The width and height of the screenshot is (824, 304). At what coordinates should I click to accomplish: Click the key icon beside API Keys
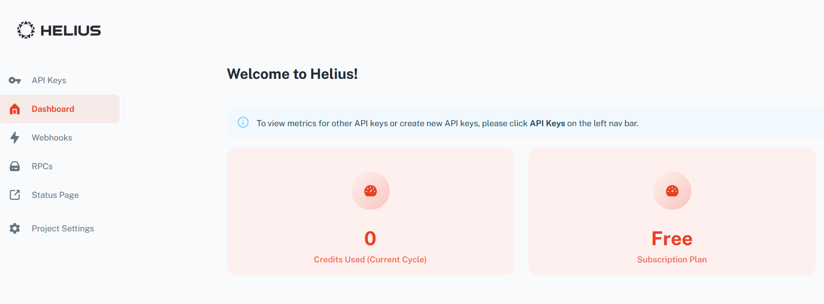(15, 80)
